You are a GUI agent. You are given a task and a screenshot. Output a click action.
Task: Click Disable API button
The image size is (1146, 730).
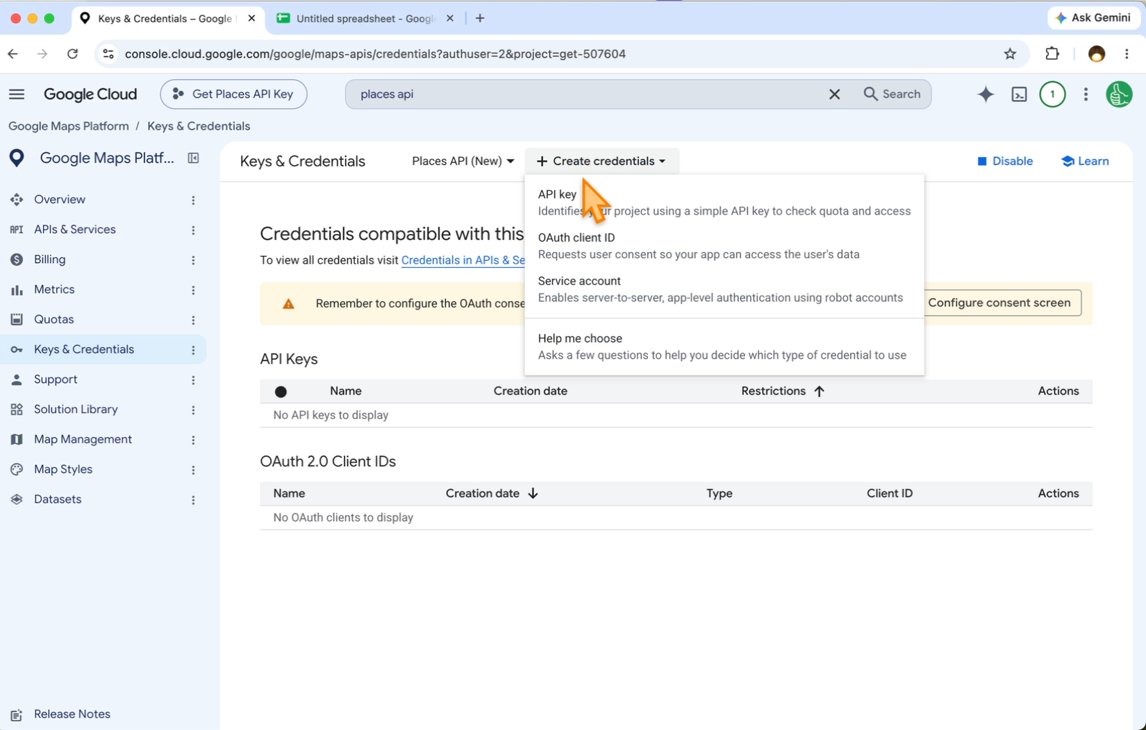click(1004, 161)
